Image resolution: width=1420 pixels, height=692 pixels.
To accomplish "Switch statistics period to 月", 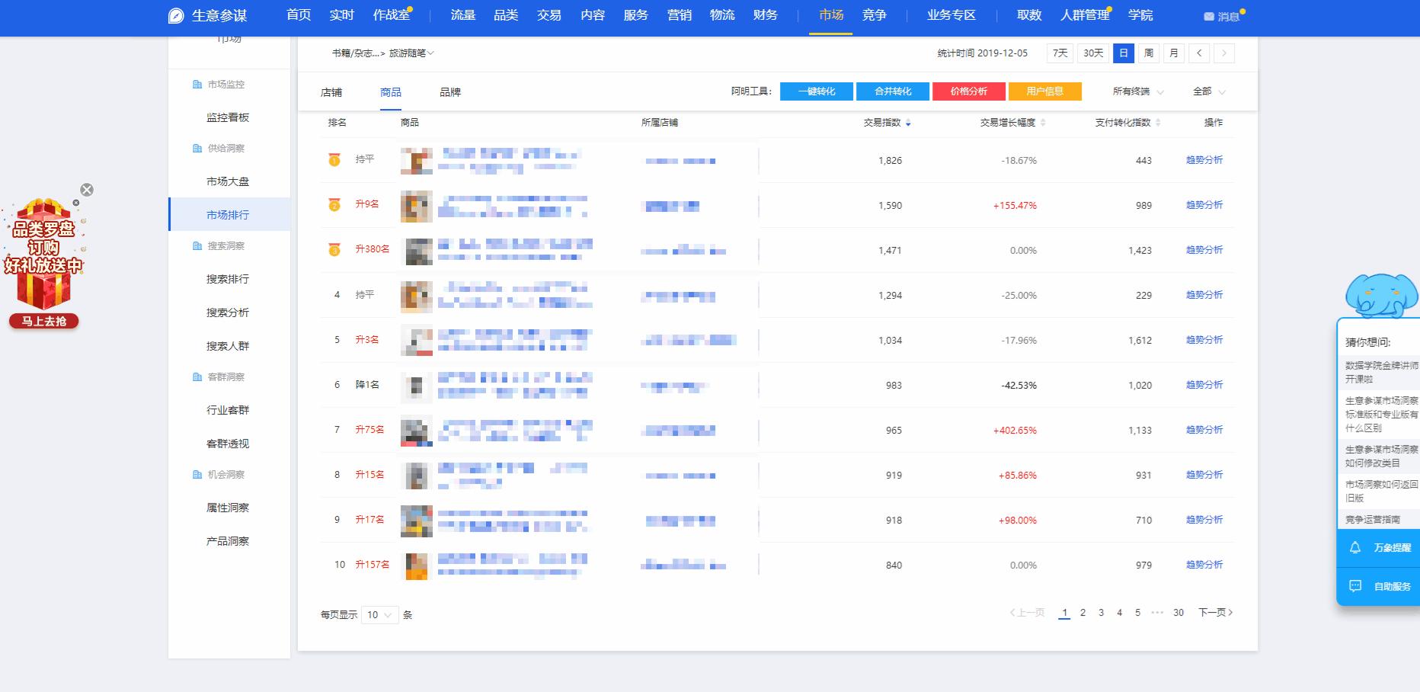I will click(1173, 53).
